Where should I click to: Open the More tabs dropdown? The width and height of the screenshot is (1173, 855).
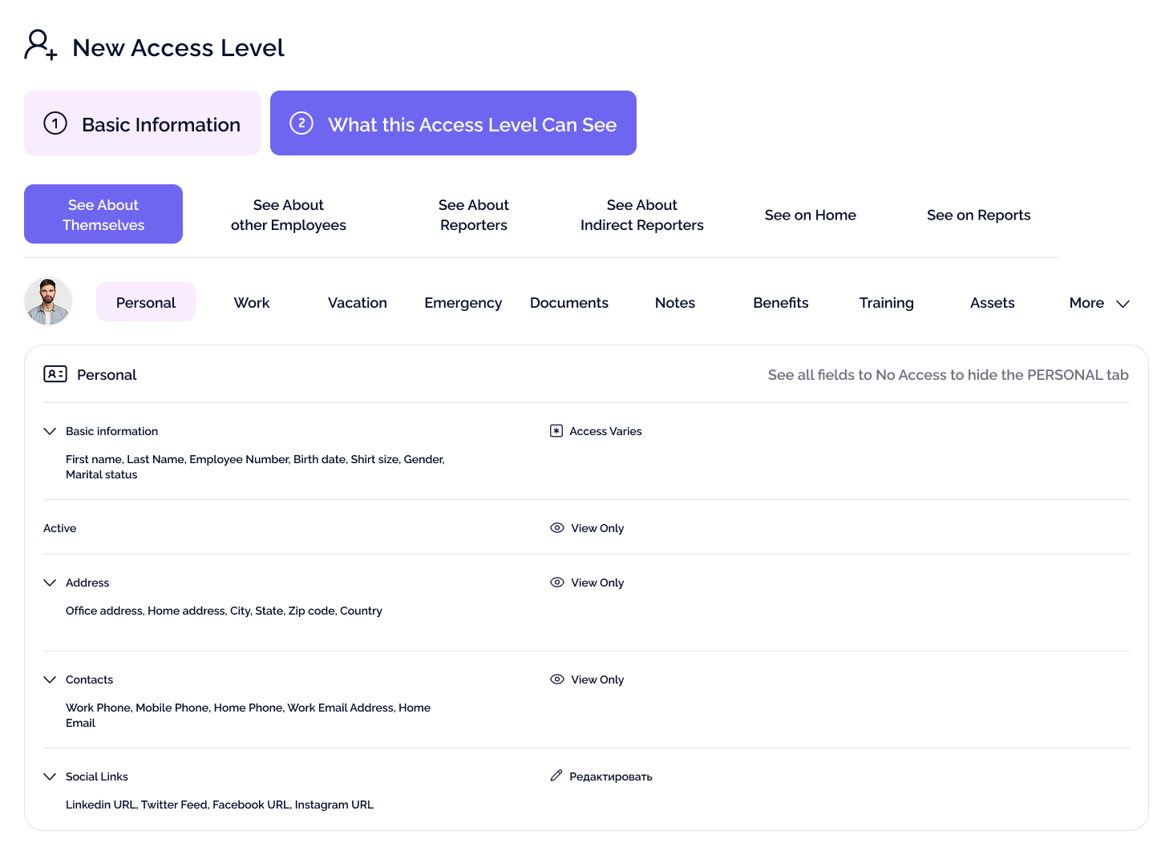(1098, 303)
